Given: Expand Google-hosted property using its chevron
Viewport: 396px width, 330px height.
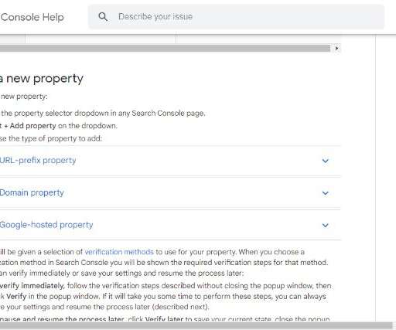Looking at the screenshot, I should pos(326,225).
